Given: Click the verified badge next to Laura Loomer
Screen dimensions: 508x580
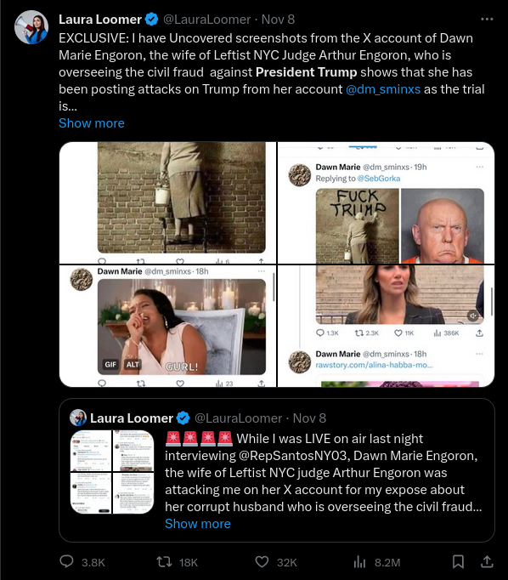Looking at the screenshot, I should 151,20.
